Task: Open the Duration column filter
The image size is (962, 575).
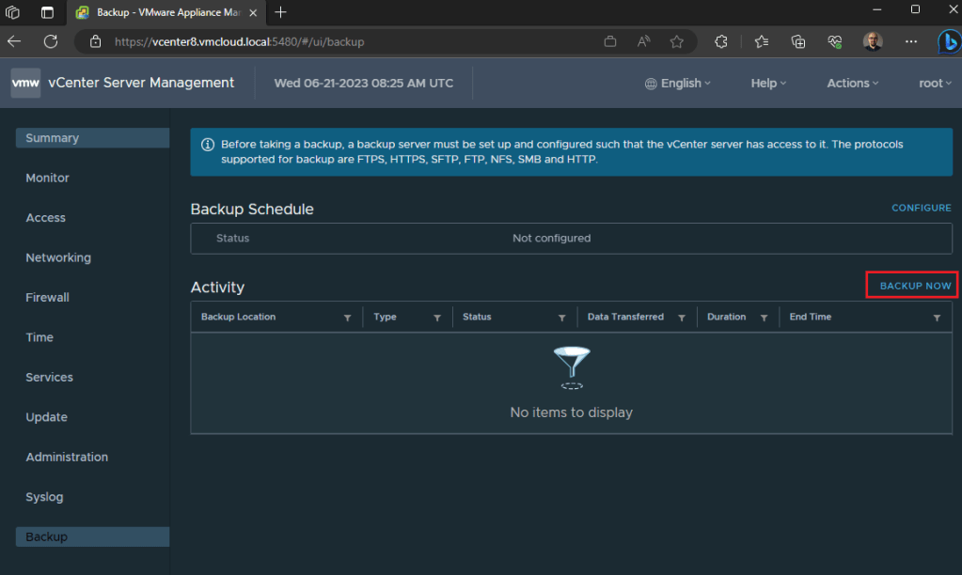Action: click(x=764, y=319)
